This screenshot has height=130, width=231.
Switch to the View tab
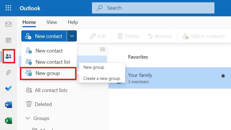pos(52,22)
